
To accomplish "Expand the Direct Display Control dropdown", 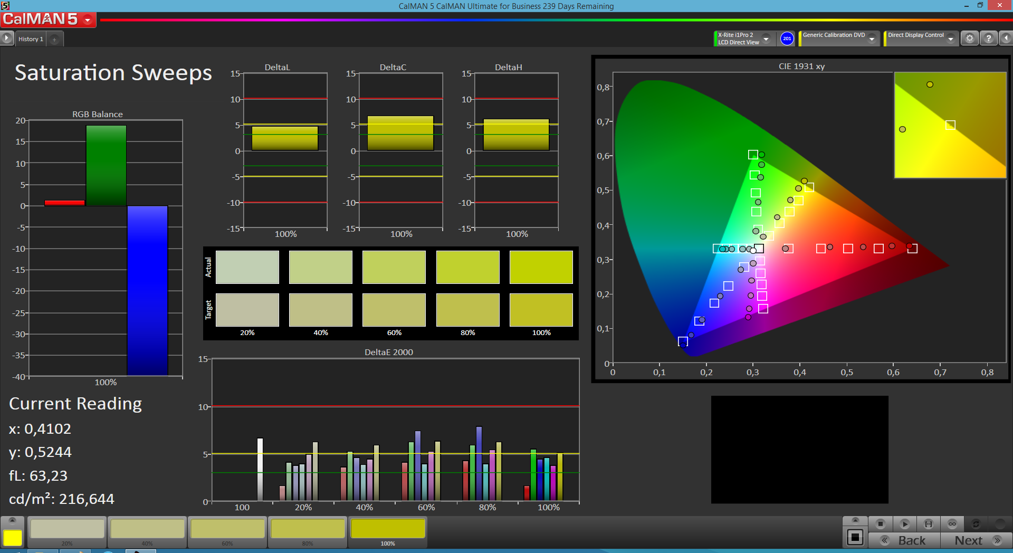I will click(x=951, y=39).
